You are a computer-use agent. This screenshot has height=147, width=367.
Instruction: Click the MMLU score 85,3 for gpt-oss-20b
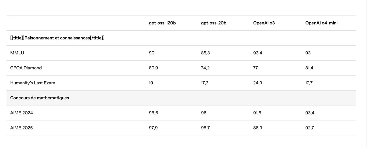[x=206, y=53]
